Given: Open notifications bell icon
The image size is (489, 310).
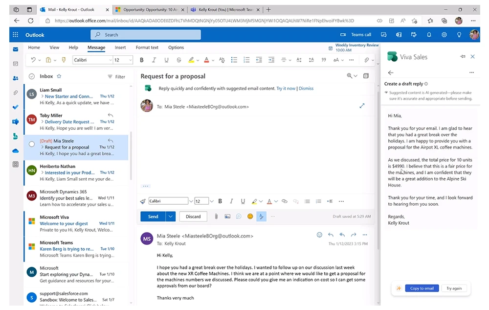Looking at the screenshot, I should click(429, 35).
